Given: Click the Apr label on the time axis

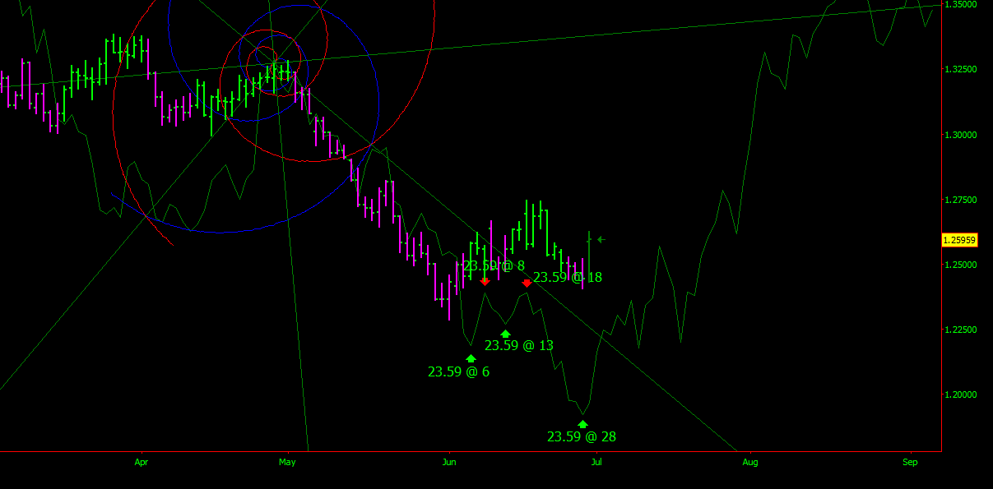Looking at the screenshot, I should pyautogui.click(x=140, y=463).
